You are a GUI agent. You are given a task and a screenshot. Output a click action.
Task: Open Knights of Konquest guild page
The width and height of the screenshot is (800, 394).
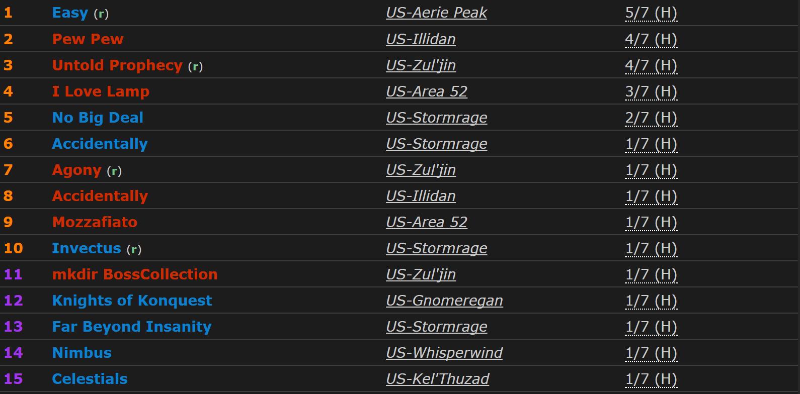pyautogui.click(x=132, y=301)
